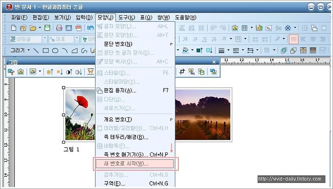Open print preview icon next to printer
The width and height of the screenshot is (333, 189).
click(x=68, y=28)
